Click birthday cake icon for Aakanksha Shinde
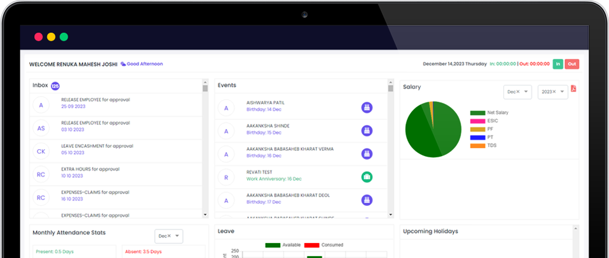 coord(367,131)
